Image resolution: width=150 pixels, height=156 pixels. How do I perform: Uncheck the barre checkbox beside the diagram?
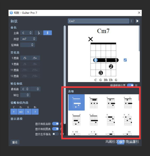coord(125,60)
